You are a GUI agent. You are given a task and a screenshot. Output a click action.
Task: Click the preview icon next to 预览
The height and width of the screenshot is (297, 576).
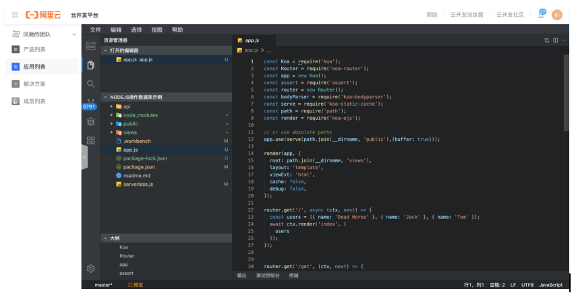(x=130, y=285)
